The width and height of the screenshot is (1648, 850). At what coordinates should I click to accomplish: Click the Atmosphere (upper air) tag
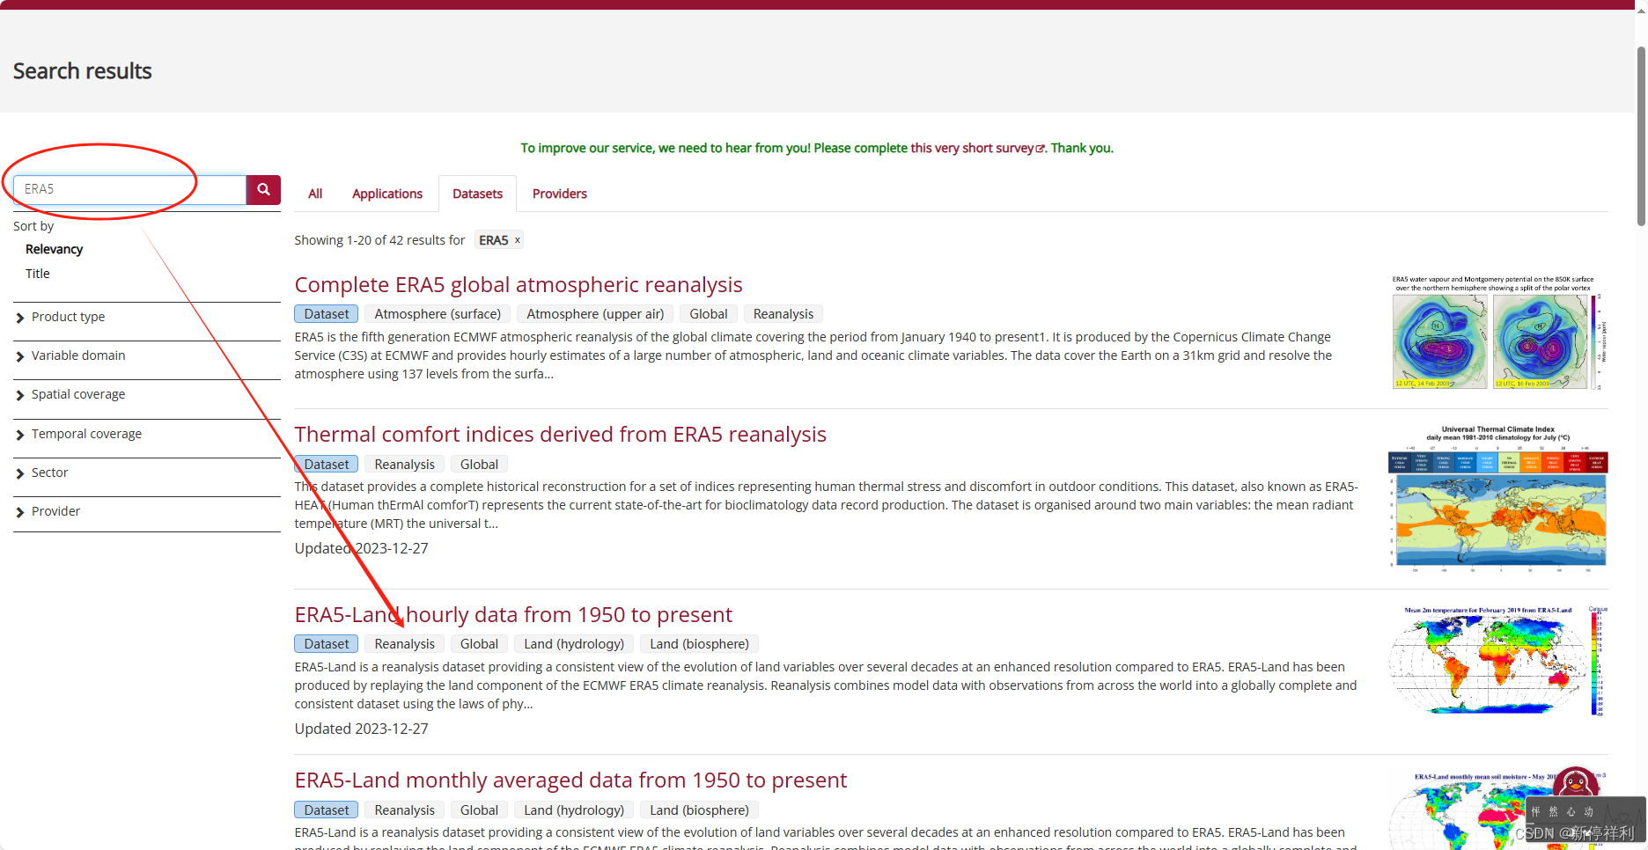point(595,314)
